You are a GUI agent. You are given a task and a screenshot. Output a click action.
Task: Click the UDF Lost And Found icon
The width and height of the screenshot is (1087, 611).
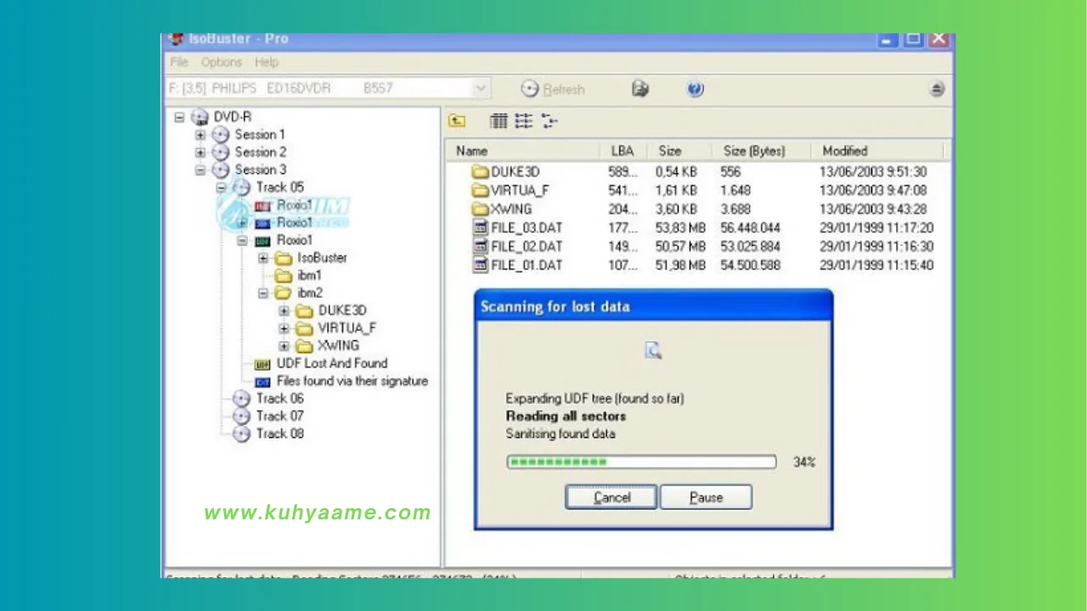(x=262, y=364)
